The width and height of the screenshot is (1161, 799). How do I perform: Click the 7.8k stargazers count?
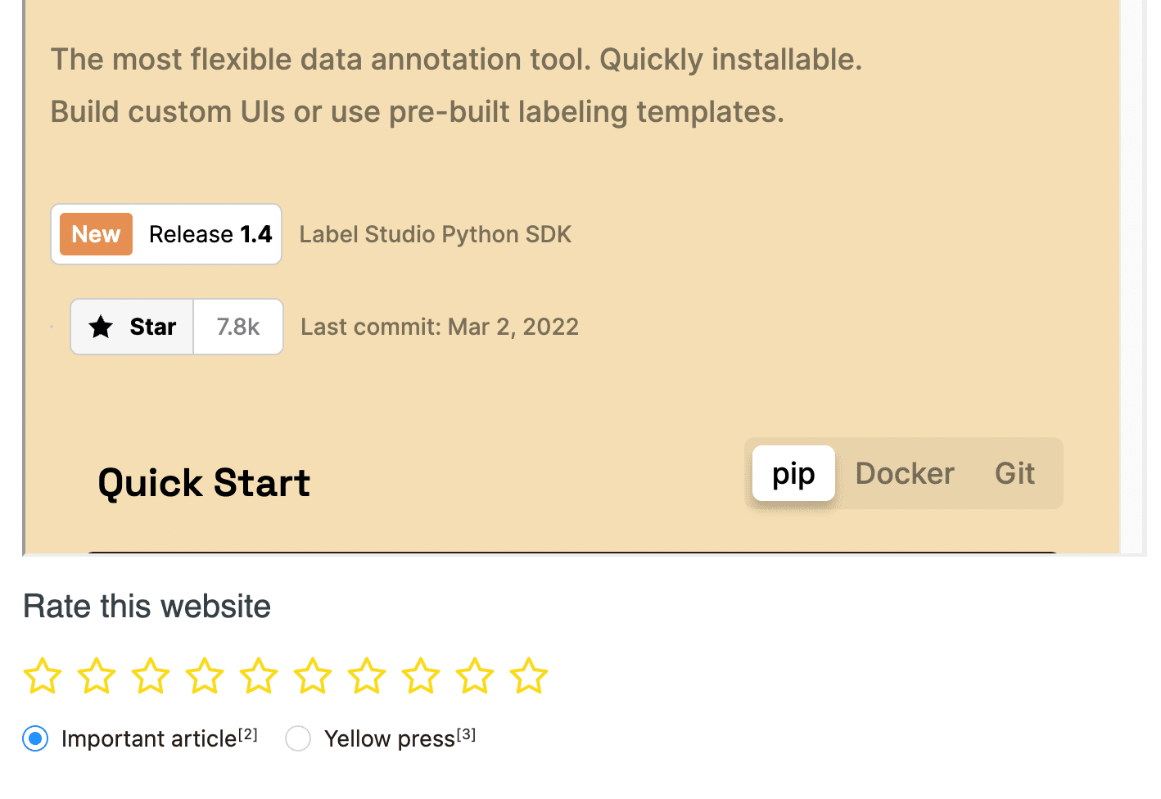tap(238, 327)
